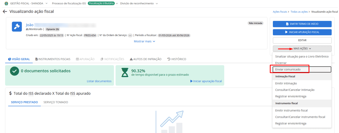Choose Encerrar from the menu
Image resolution: width=339 pixels, height=133 pixels.
(302, 63)
